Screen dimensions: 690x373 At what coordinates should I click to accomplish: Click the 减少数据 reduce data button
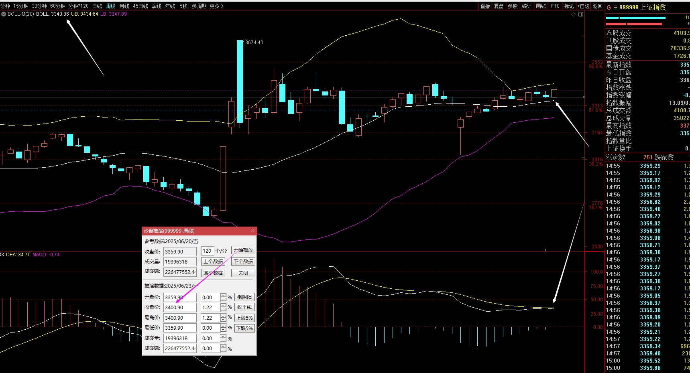[213, 273]
